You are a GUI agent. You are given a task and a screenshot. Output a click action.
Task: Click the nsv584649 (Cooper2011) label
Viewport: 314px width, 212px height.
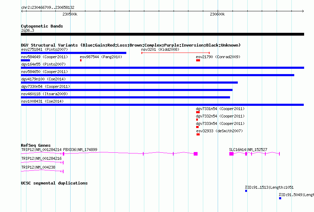pos(44,57)
